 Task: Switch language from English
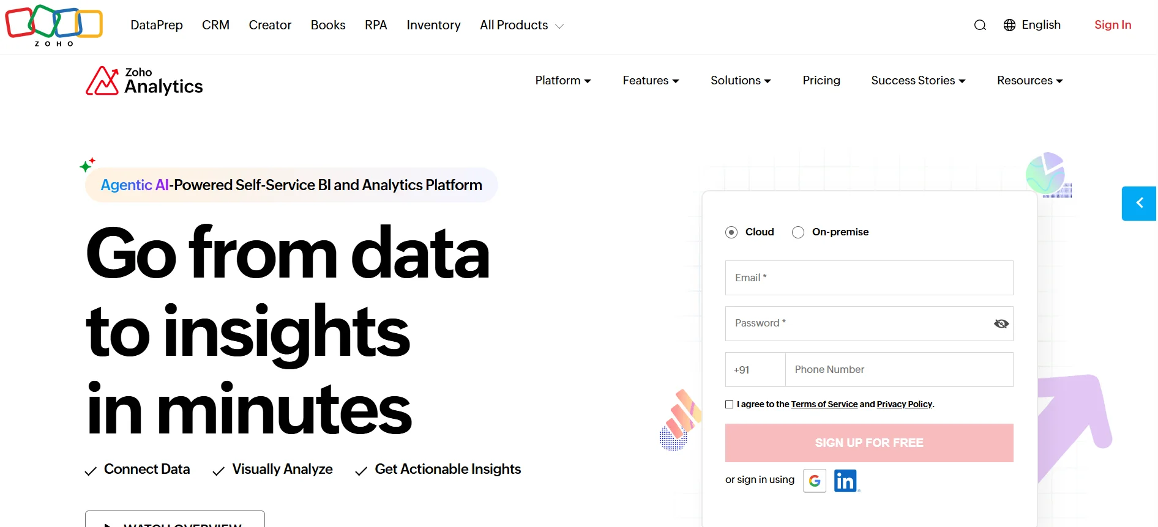coord(1040,25)
